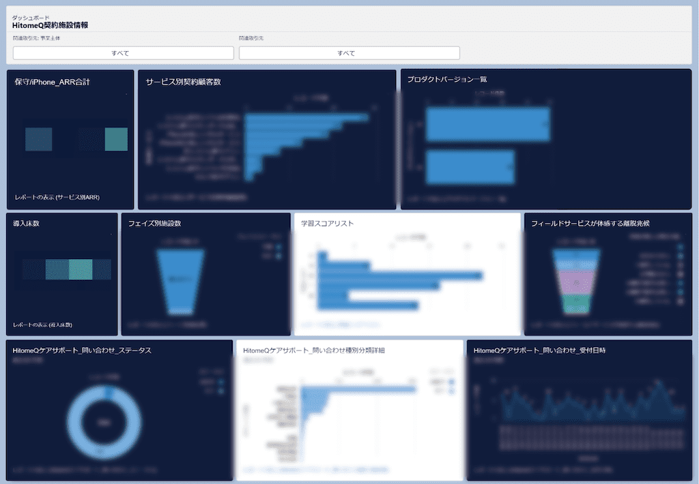This screenshot has width=699, height=484.
Task: Click the longest bar in 問い合わせ種別分類詳細 chart
Action: 358,389
